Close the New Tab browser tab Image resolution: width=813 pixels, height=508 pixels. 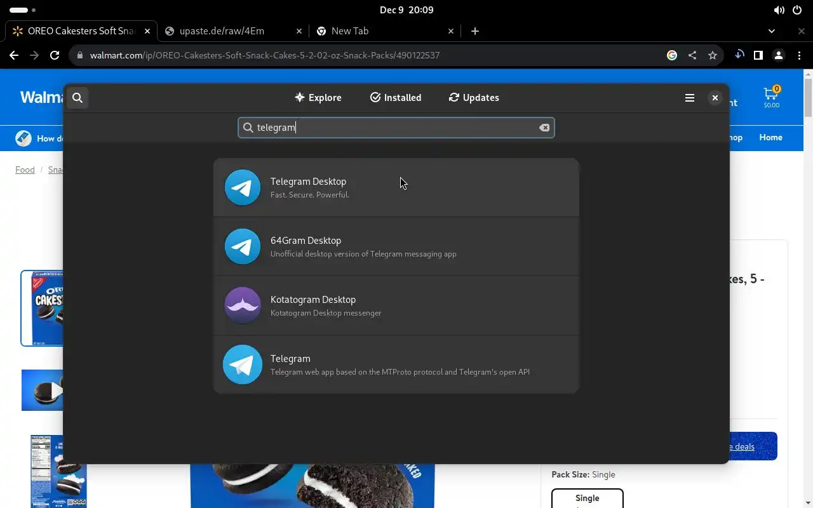coord(451,30)
